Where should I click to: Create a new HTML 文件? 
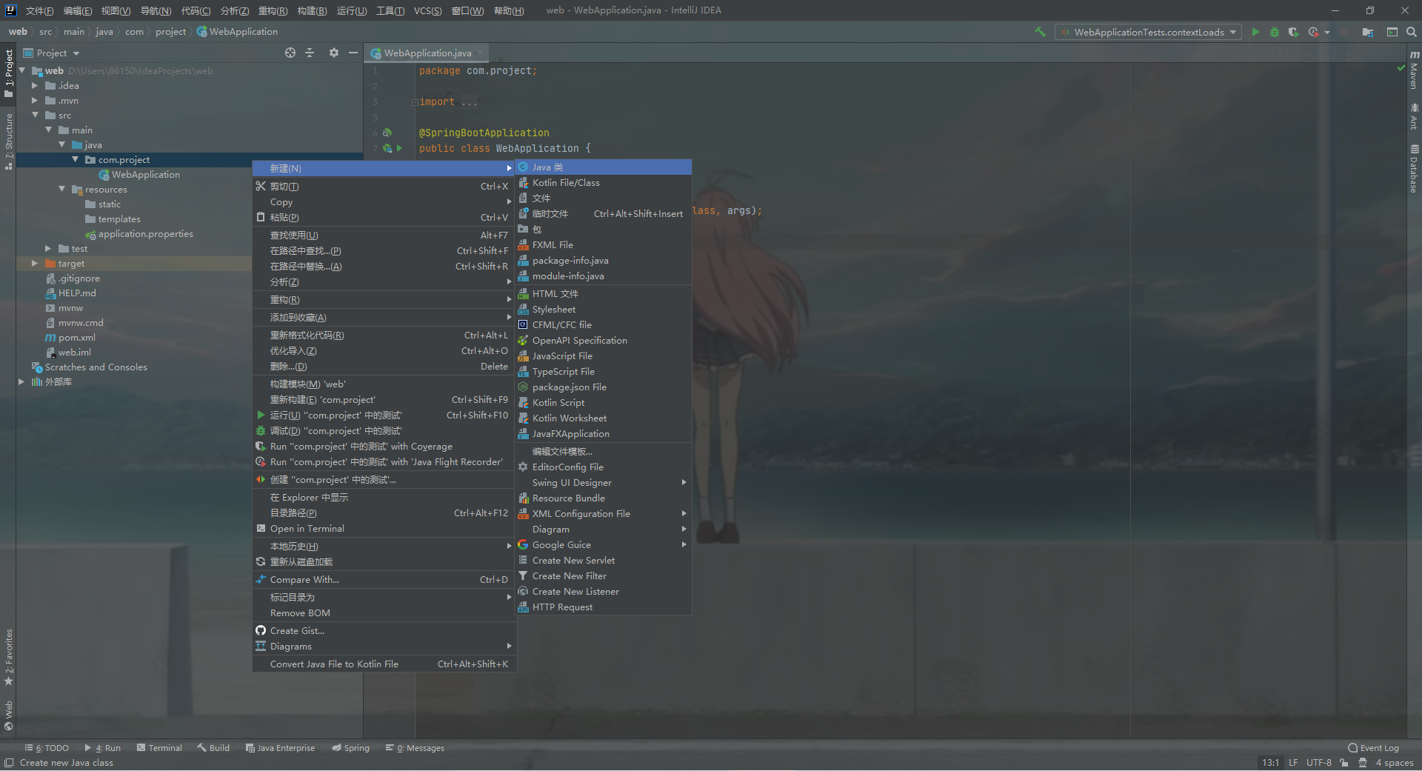click(604, 294)
